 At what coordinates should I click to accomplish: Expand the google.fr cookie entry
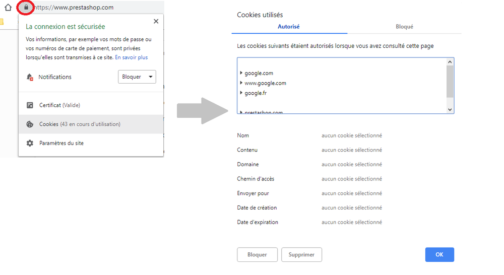click(241, 93)
